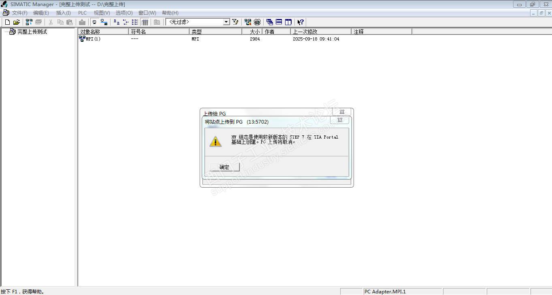Copy using the toolbar copy icon

coord(60,22)
